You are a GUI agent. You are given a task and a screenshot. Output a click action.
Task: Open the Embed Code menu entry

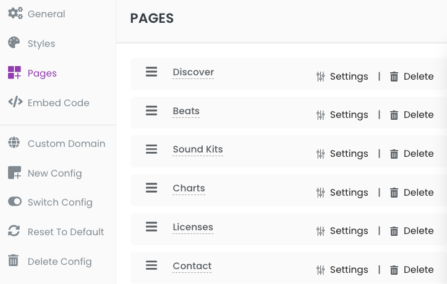[x=48, y=102]
